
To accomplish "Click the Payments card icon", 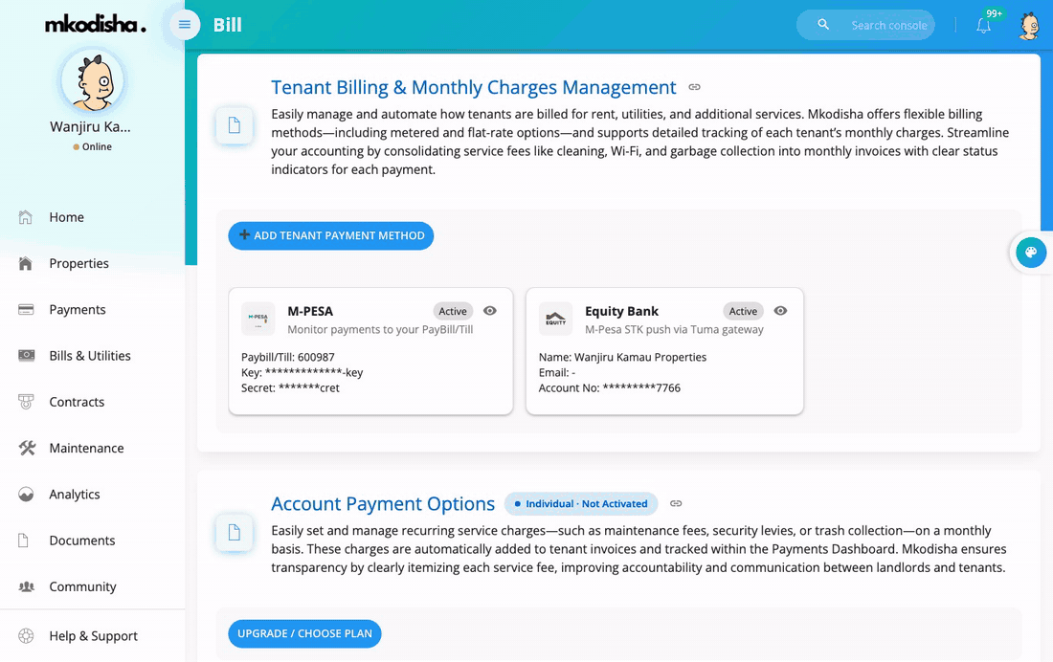I will tap(26, 310).
